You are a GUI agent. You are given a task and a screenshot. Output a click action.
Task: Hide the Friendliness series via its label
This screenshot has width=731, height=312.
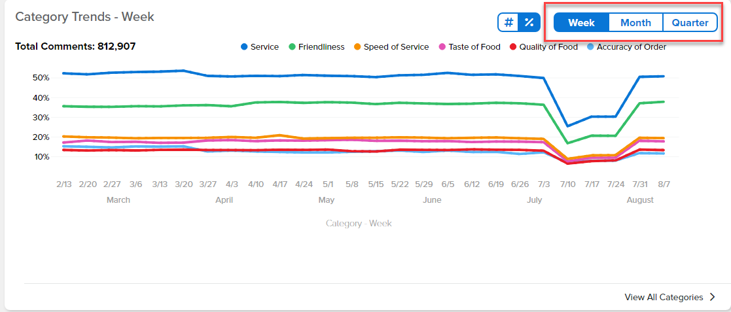pyautogui.click(x=321, y=47)
